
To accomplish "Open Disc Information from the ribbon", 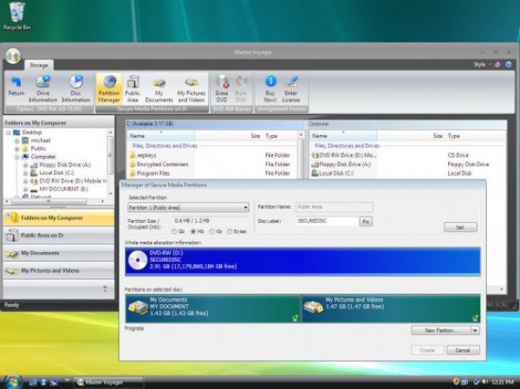I will click(76, 86).
